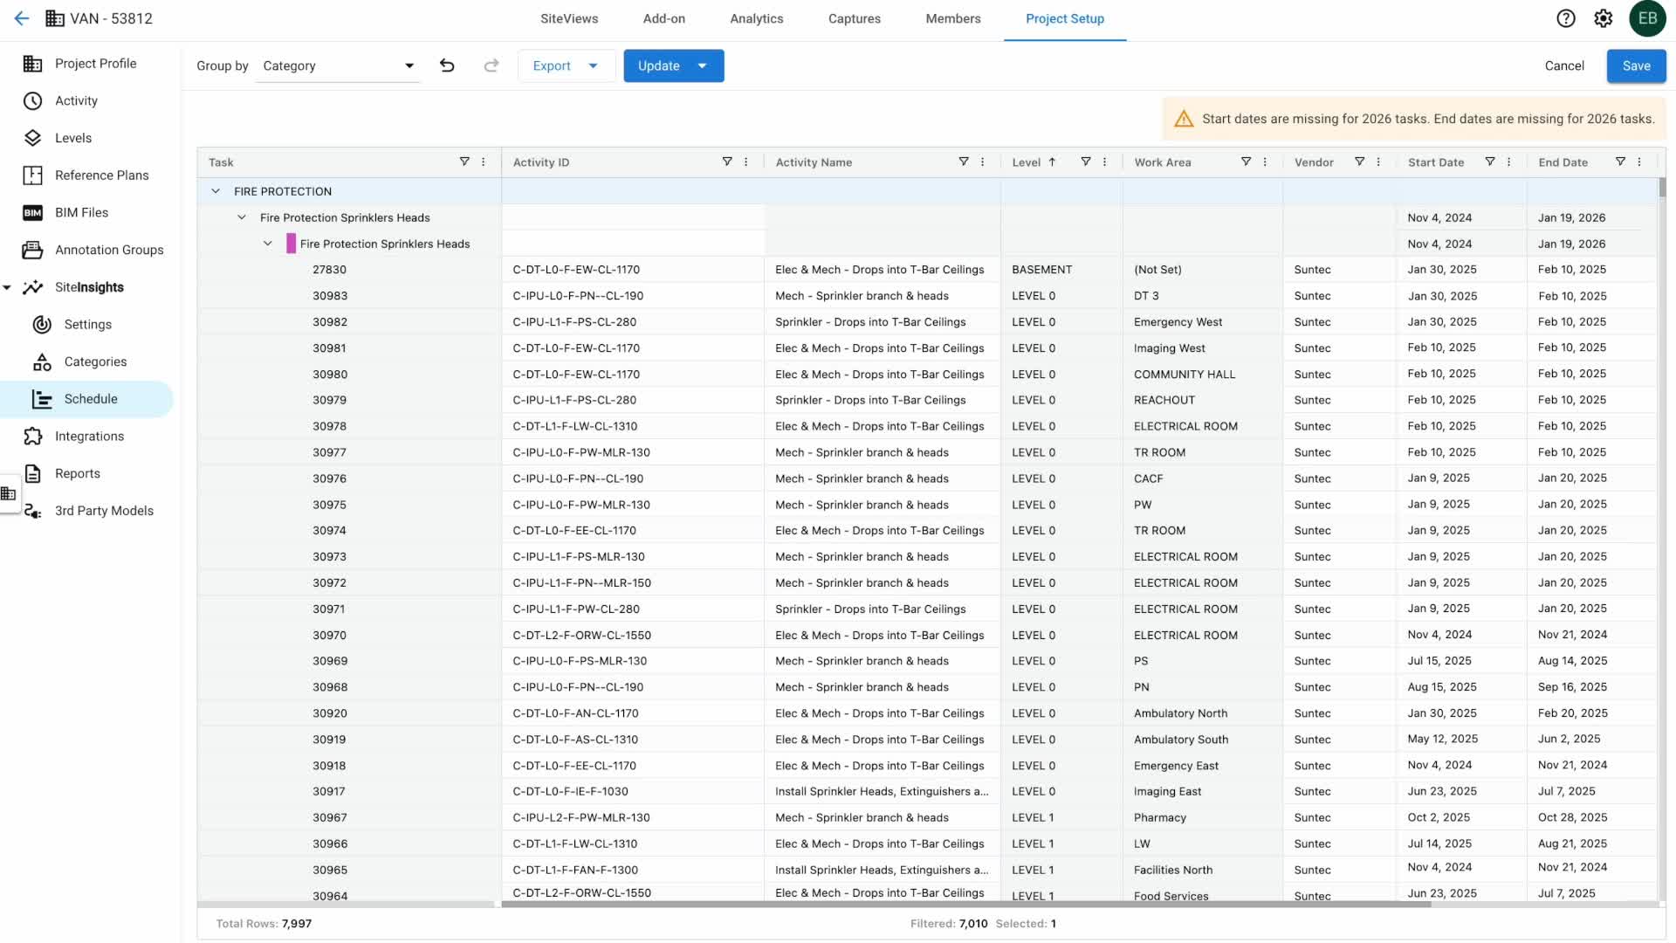Click the warning triangle icon
This screenshot has height=943, width=1676.
(x=1184, y=119)
